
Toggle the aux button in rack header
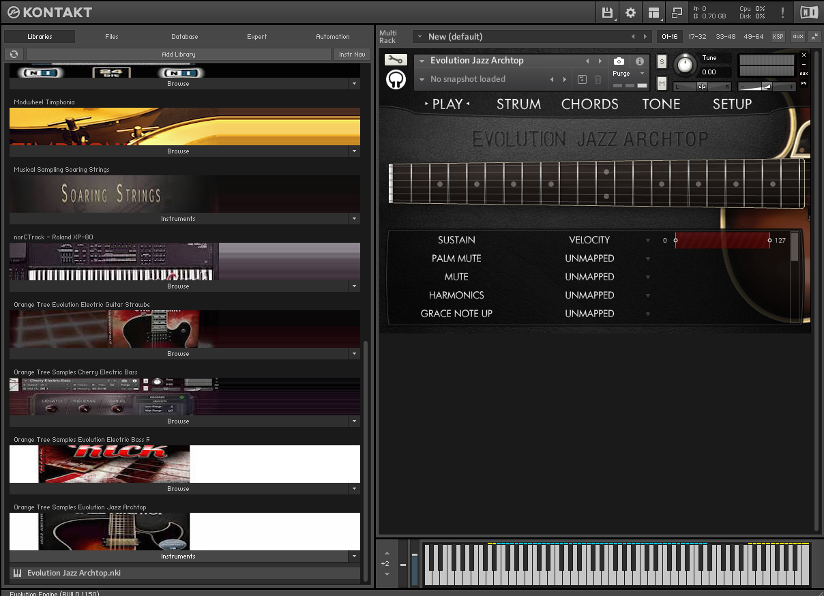pyautogui.click(x=797, y=37)
